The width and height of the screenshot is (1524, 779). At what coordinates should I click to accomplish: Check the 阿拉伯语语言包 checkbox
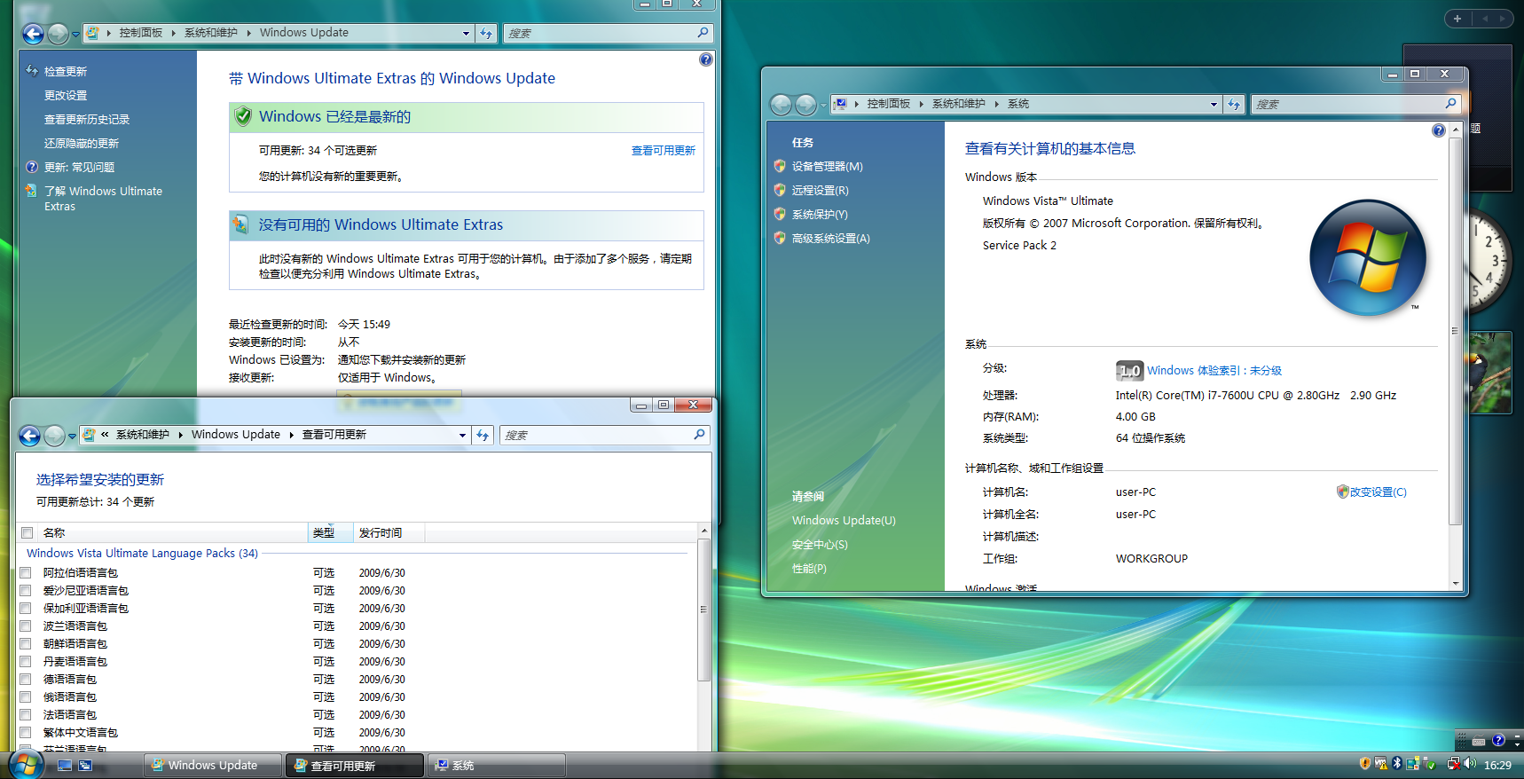pyautogui.click(x=26, y=573)
